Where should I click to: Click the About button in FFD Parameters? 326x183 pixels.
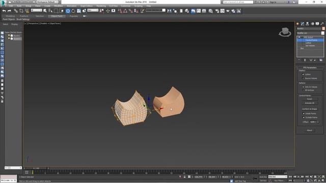coord(310,130)
